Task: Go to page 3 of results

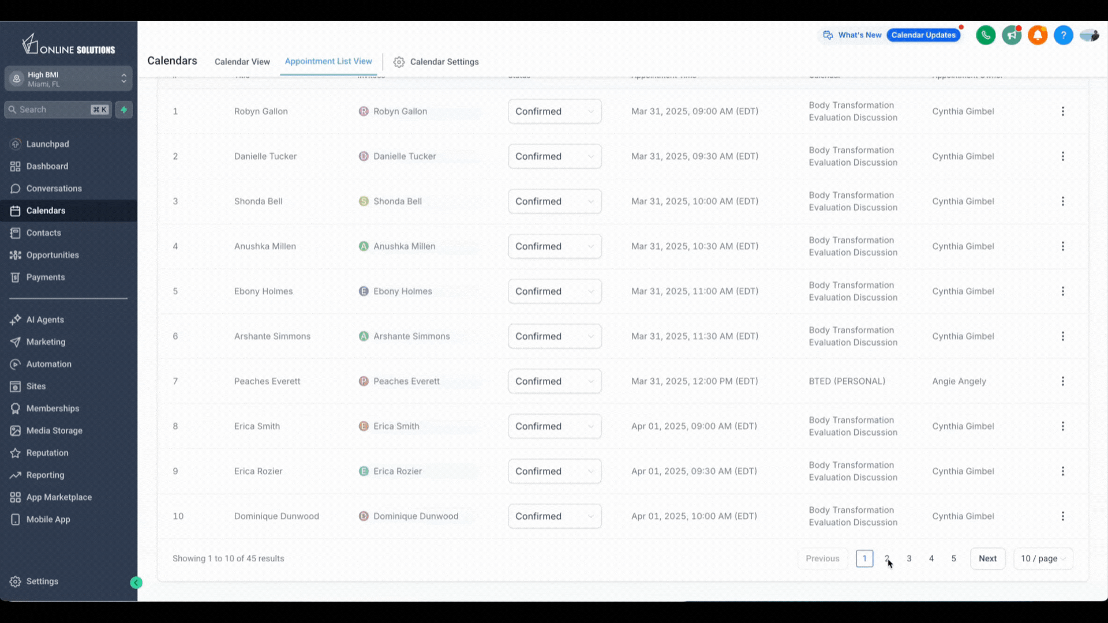Action: (x=909, y=558)
